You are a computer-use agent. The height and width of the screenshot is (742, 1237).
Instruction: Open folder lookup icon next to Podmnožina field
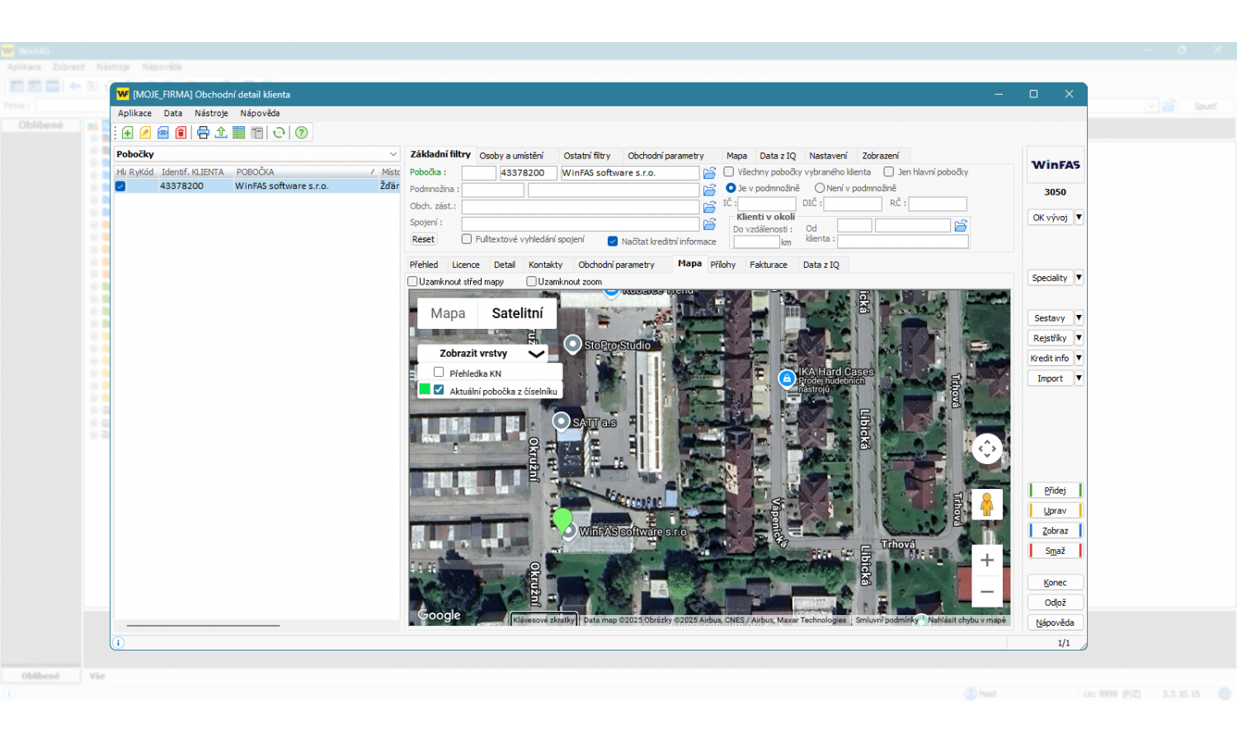709,190
